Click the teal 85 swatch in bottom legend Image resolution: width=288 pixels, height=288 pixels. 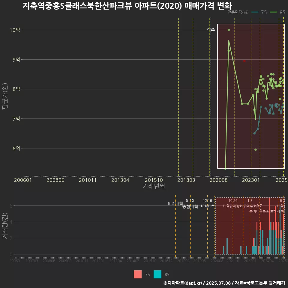click(x=157, y=274)
